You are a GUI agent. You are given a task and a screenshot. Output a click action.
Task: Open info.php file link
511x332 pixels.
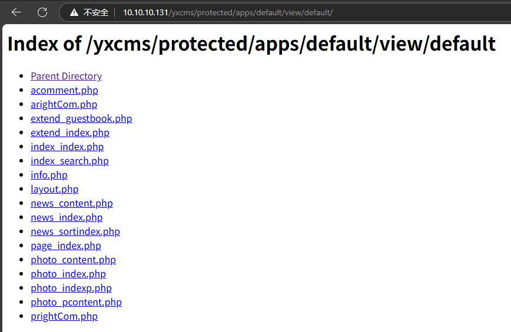pos(49,175)
